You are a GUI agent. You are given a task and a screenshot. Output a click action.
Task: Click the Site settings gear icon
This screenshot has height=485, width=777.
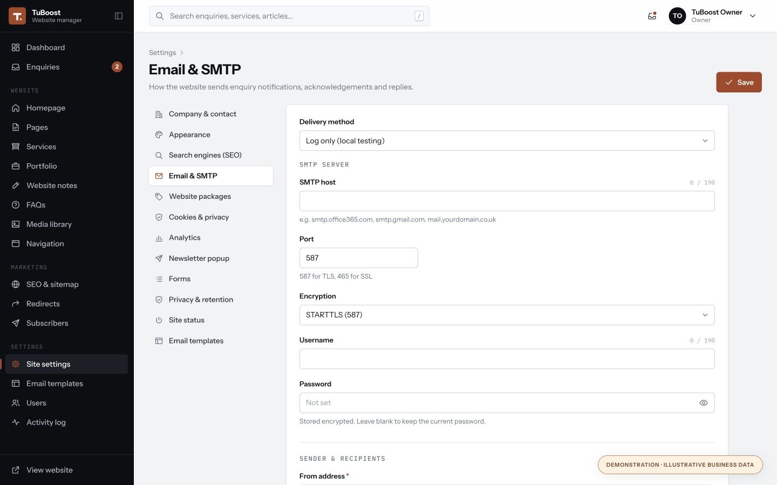pyautogui.click(x=16, y=364)
